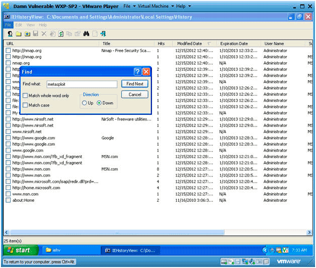Click the Cancel button in Find dialog
This screenshot has width=316, height=268.
135,94
